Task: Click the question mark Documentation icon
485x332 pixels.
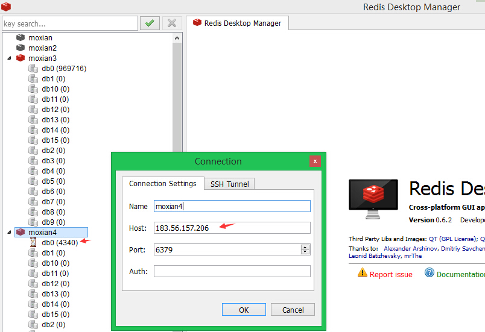Action: point(430,273)
